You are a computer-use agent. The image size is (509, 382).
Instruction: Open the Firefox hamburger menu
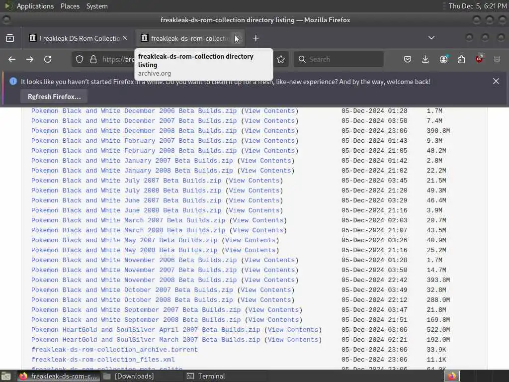497,59
